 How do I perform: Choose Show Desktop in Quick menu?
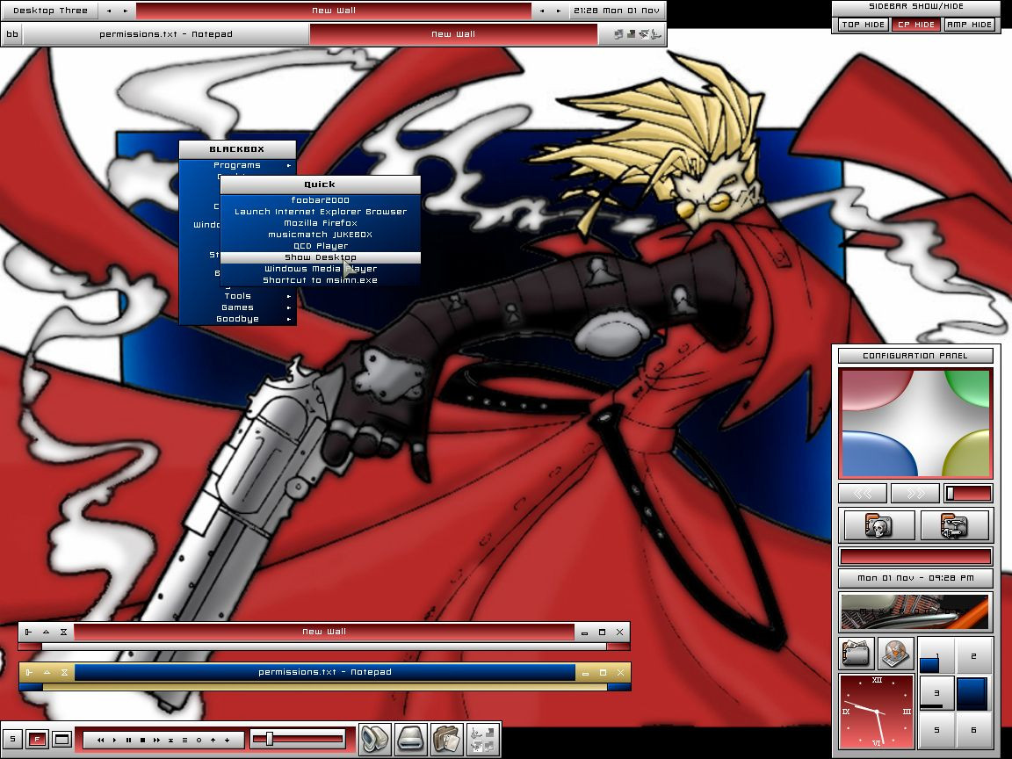pos(320,257)
